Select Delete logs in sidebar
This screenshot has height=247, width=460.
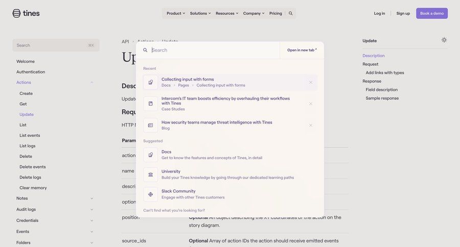click(x=30, y=177)
